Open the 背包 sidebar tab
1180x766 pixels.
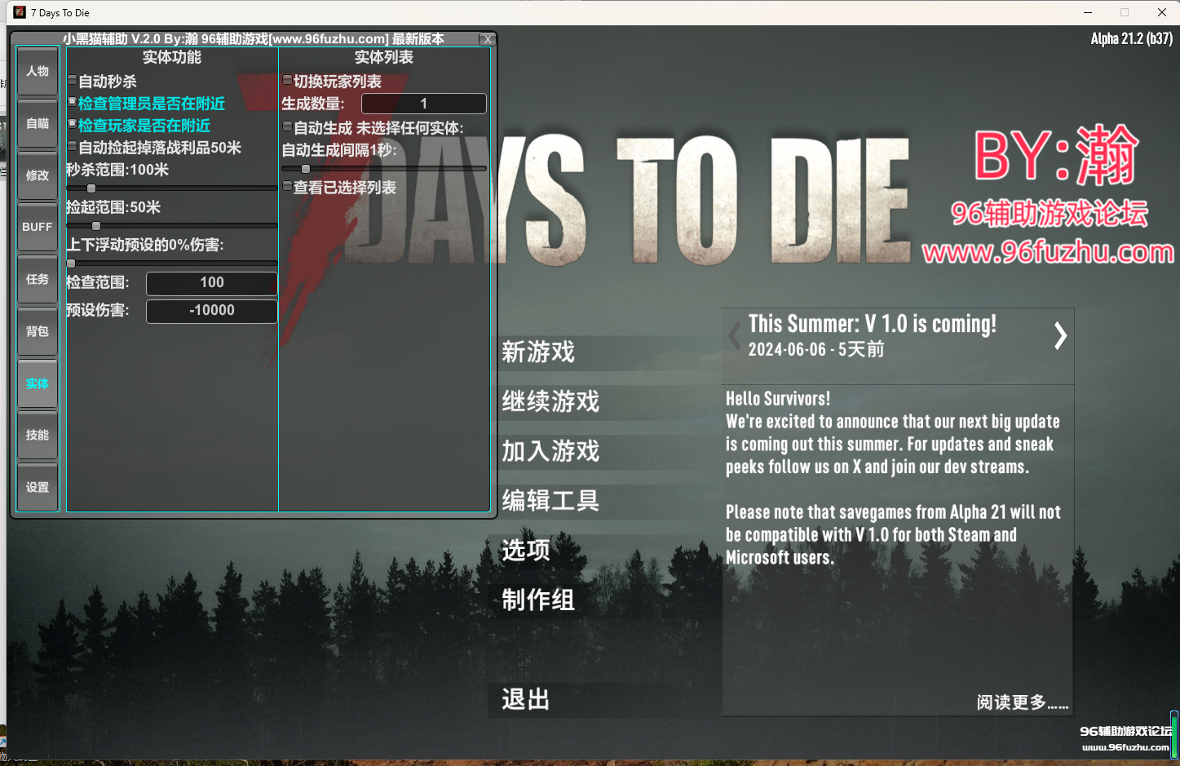38,331
